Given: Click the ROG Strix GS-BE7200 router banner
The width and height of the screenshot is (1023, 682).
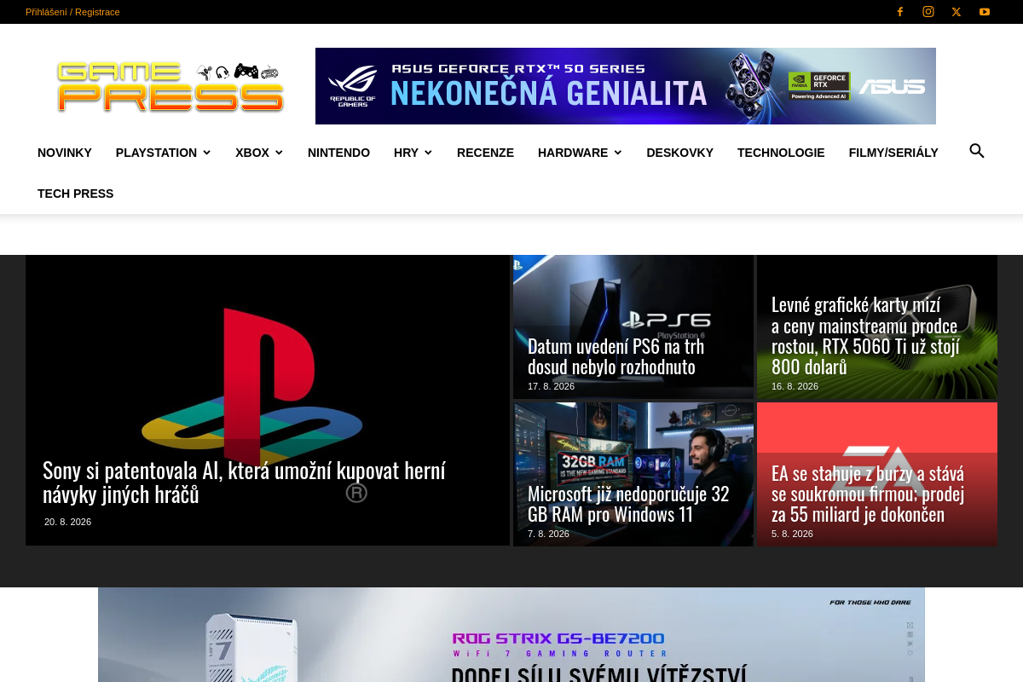Looking at the screenshot, I should click(x=511, y=634).
